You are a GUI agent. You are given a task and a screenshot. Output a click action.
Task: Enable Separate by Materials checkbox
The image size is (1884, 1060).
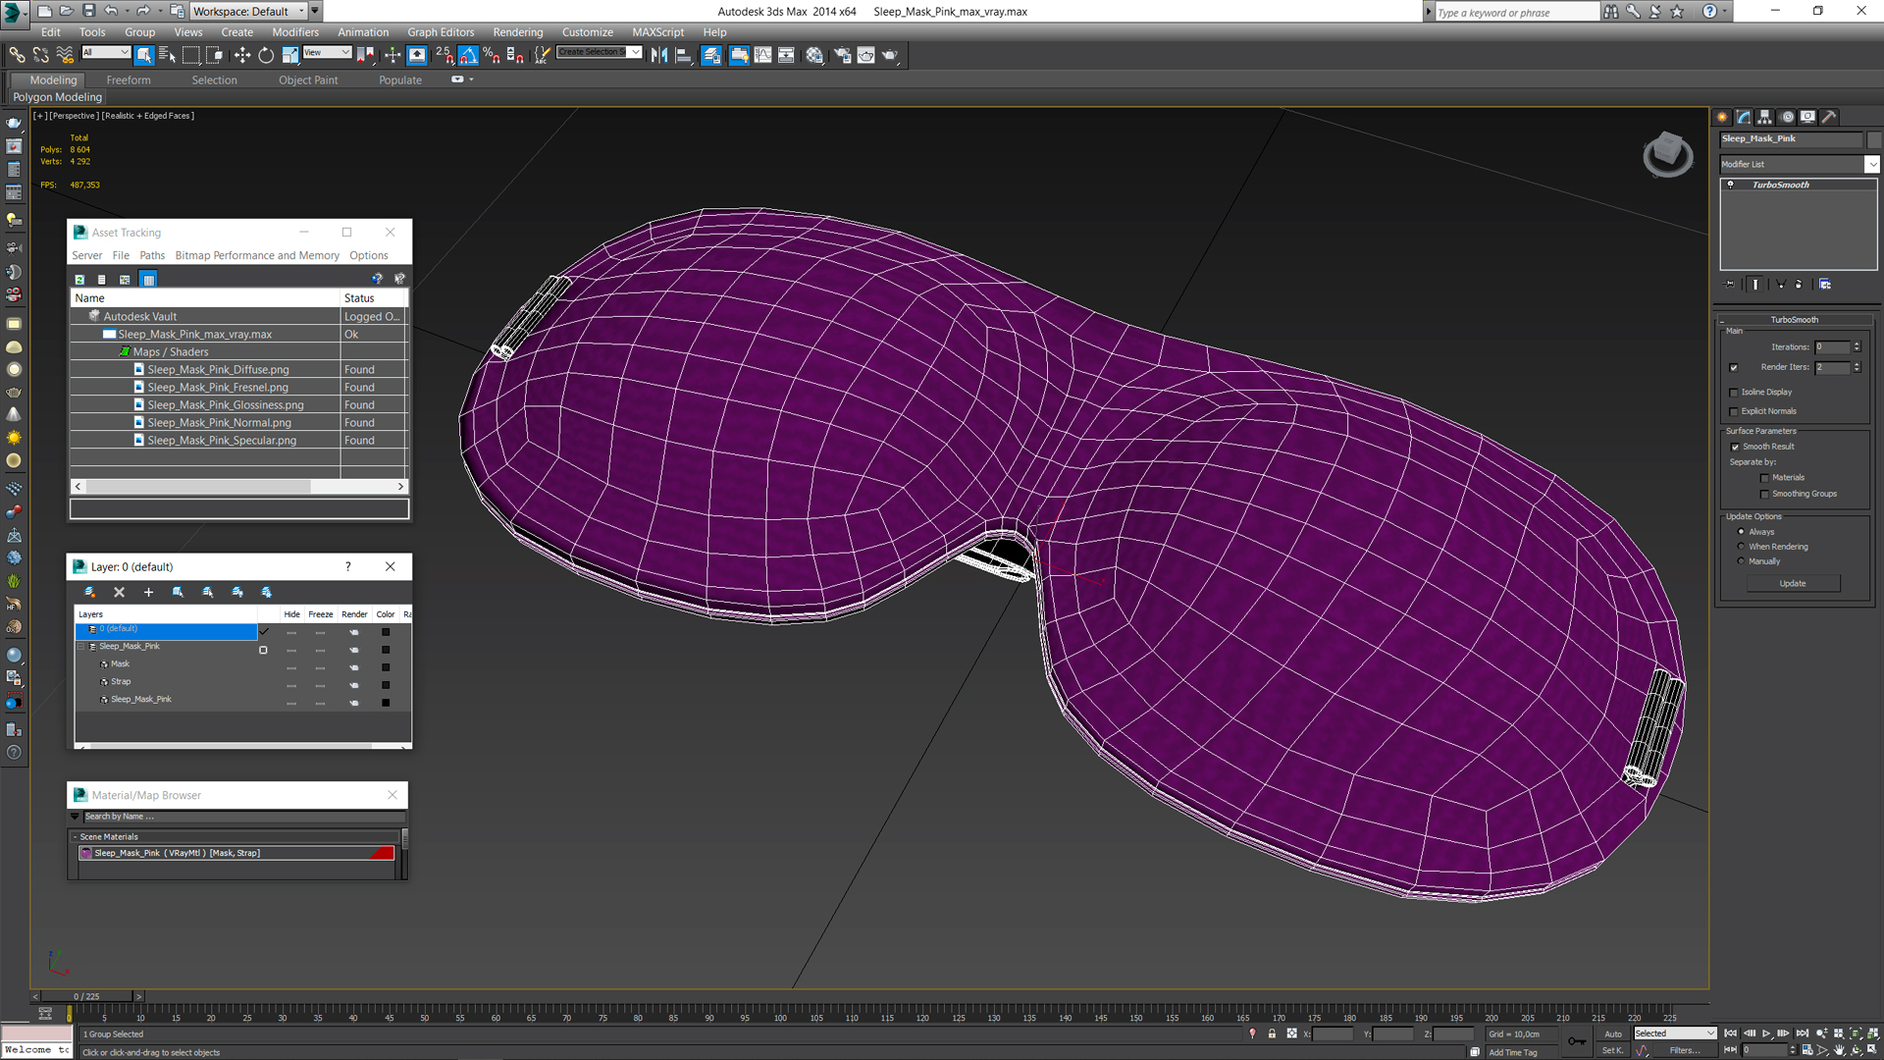(1764, 478)
